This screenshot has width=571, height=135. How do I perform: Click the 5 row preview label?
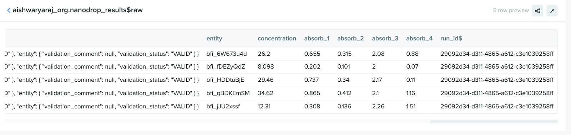coord(511,11)
